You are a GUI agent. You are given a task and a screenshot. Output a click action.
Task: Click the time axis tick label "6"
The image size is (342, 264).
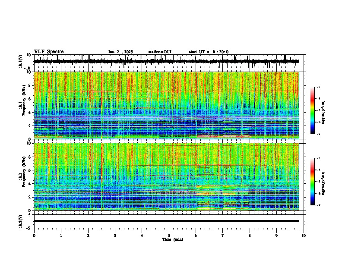click(x=196, y=236)
